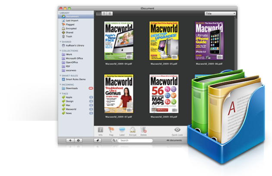The width and height of the screenshot is (272, 176).
Task: Switch to list view
Action: click(104, 13)
